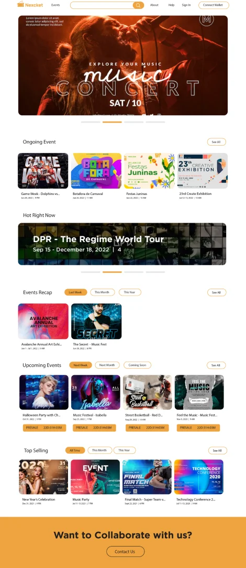Click the PRESALE button under Street Basketball
246x568 pixels.
147,428
